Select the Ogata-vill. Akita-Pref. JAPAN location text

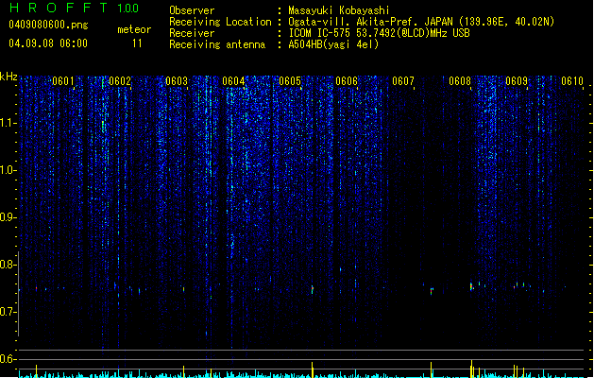coord(421,22)
